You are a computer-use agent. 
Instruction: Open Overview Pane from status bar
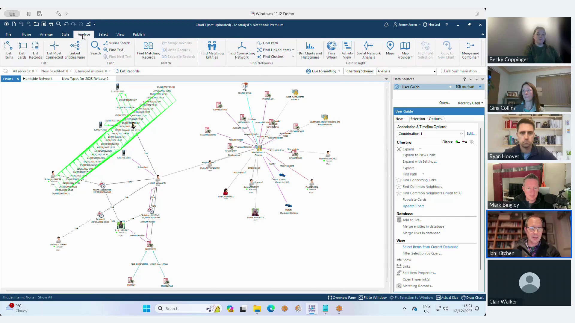pyautogui.click(x=342, y=298)
